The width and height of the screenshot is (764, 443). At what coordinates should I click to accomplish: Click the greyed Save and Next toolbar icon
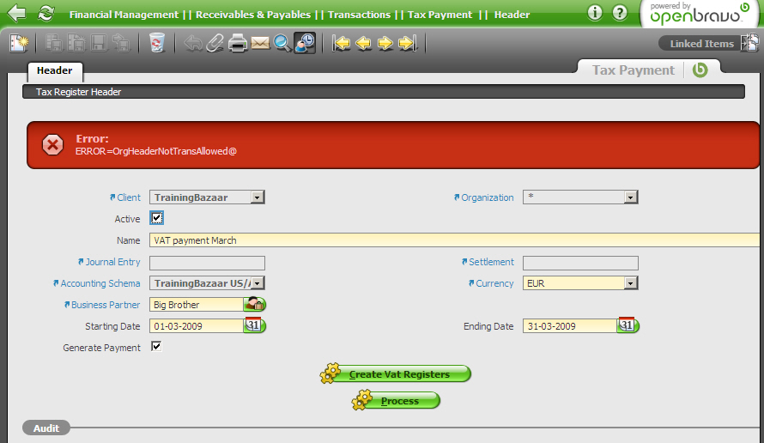(x=121, y=44)
